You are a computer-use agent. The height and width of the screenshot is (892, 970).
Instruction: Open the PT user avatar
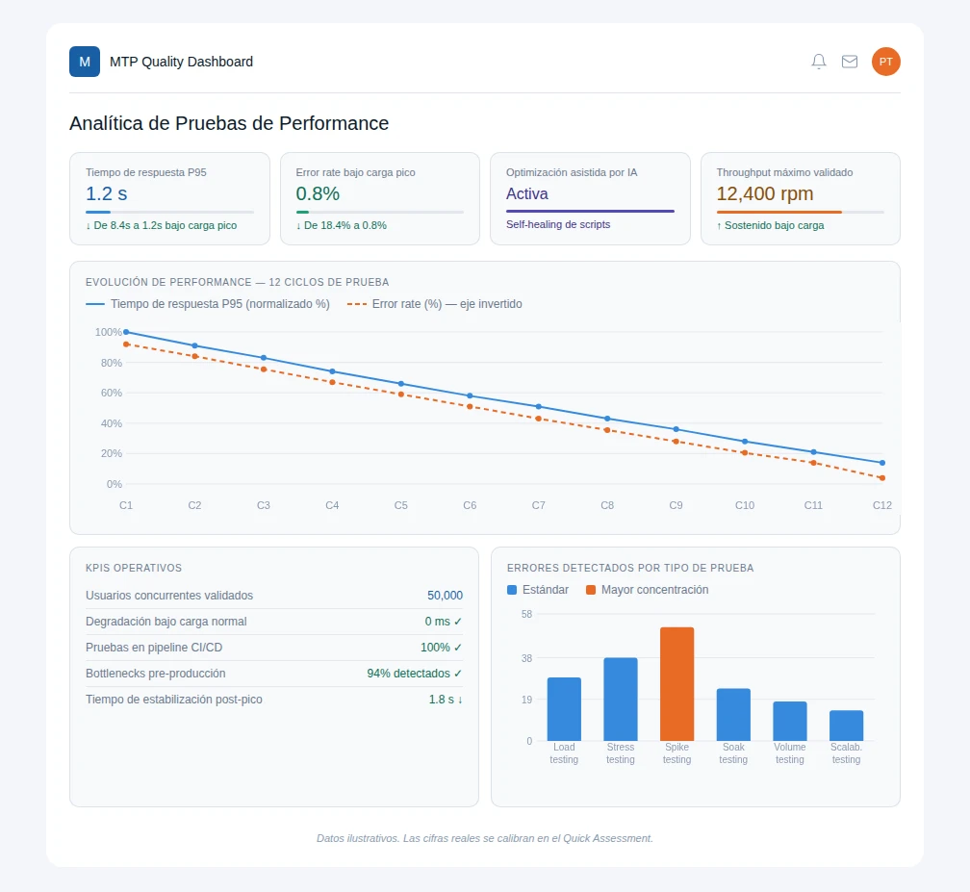pos(886,62)
